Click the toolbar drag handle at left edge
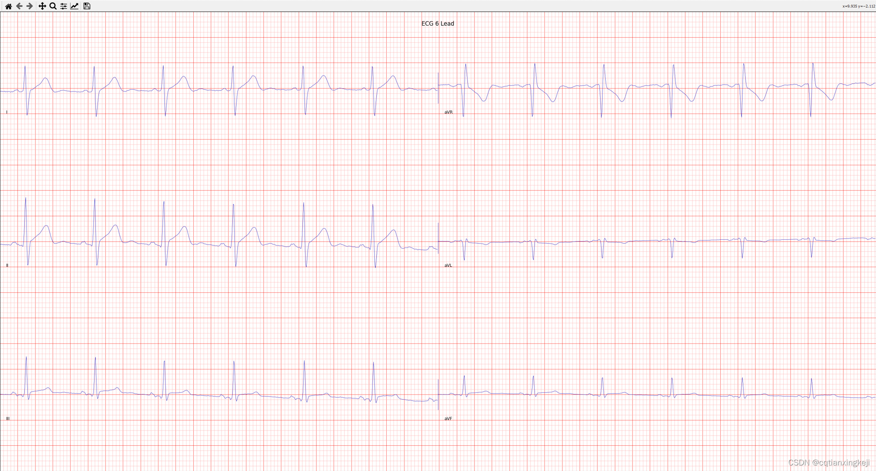The height and width of the screenshot is (471, 876). click(x=2, y=6)
